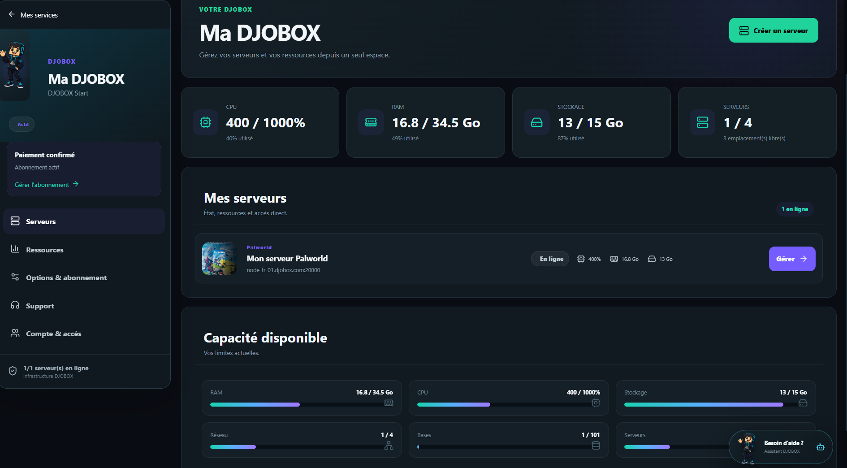The width and height of the screenshot is (847, 468).
Task: Click the En ligne status pill
Action: pyautogui.click(x=550, y=259)
